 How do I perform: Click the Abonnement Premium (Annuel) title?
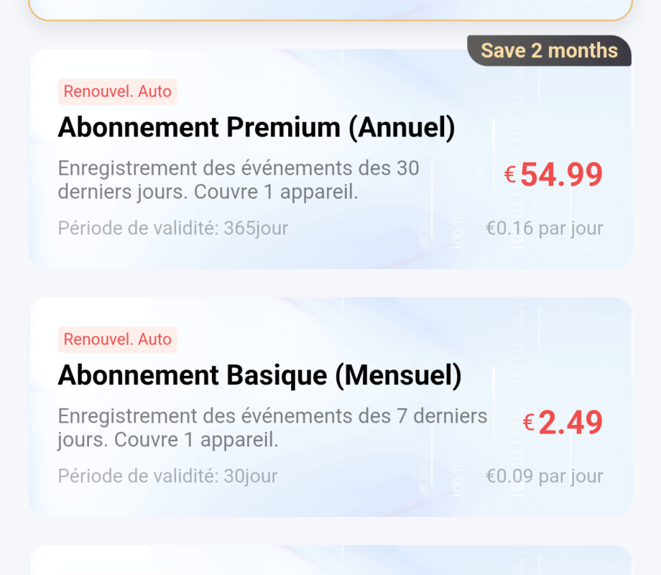point(256,128)
